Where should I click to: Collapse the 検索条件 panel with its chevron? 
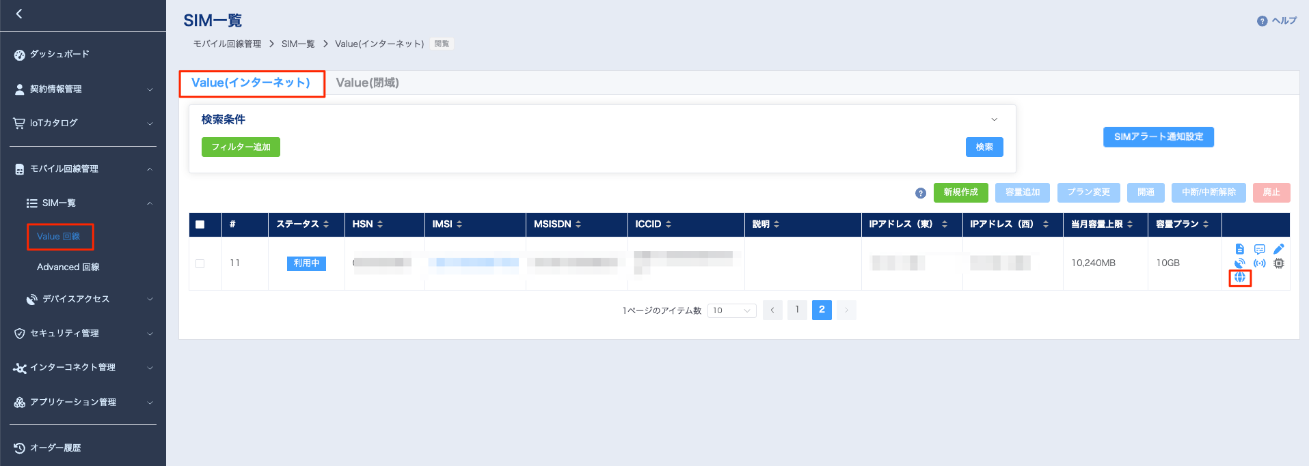tap(995, 119)
